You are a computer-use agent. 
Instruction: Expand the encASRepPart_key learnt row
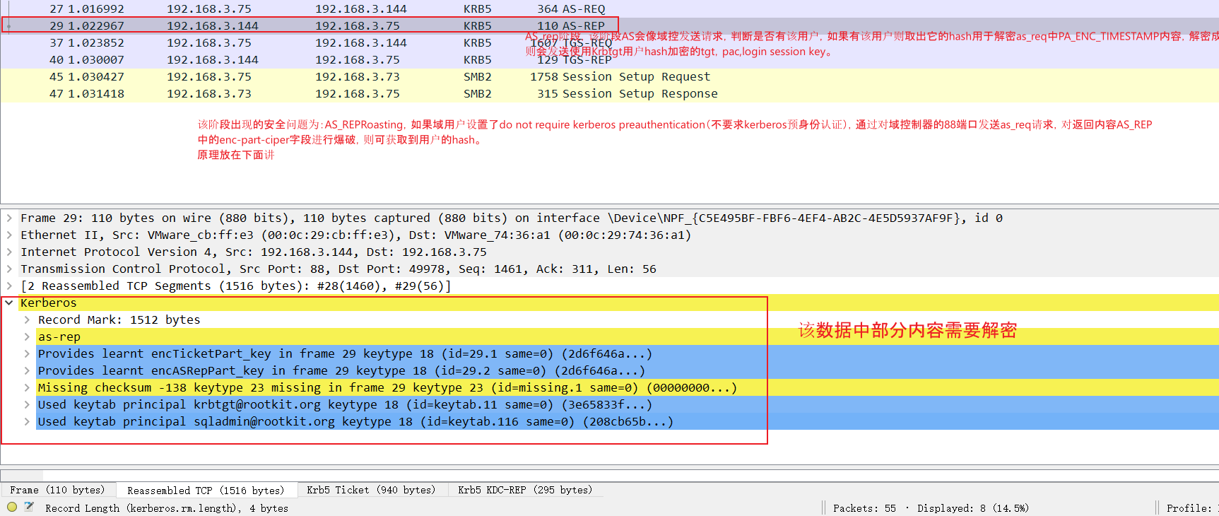(x=27, y=370)
